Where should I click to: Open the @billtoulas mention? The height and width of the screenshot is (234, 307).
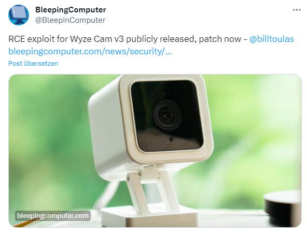pos(271,39)
